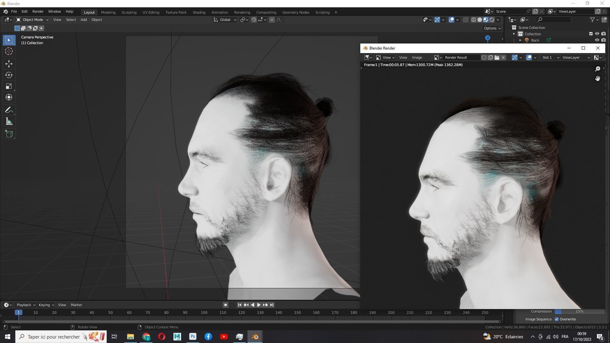Open YouTube icon on the taskbar
The height and width of the screenshot is (343, 610).
coord(224,337)
